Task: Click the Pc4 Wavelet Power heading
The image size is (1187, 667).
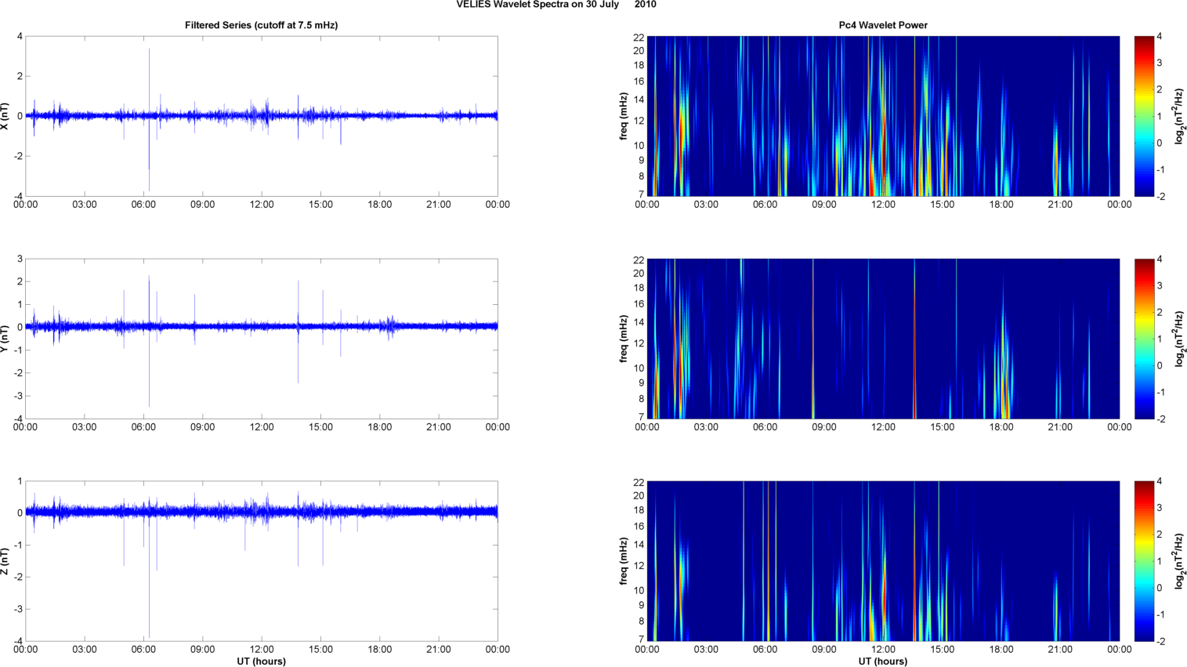Action: 883,25
